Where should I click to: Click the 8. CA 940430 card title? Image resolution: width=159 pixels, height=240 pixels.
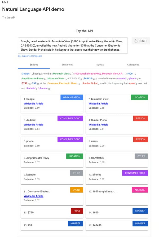coord(96,158)
